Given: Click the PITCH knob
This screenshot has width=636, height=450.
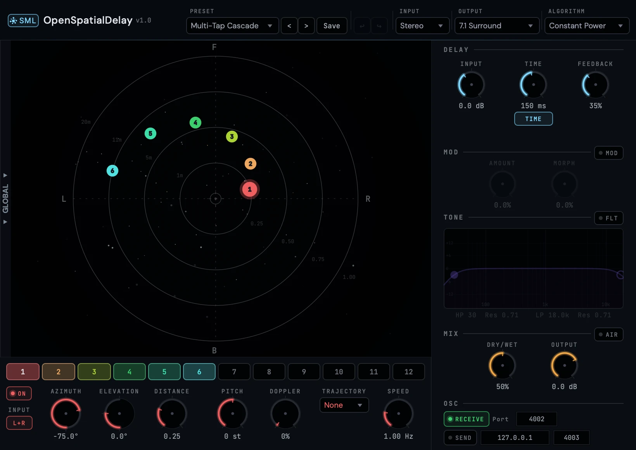Looking at the screenshot, I should [x=232, y=414].
